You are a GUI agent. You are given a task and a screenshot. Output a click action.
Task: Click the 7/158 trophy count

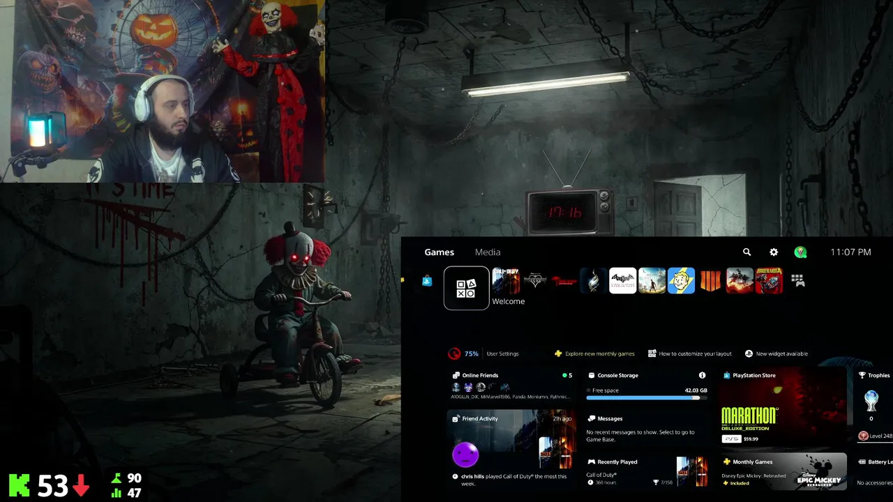click(x=666, y=482)
